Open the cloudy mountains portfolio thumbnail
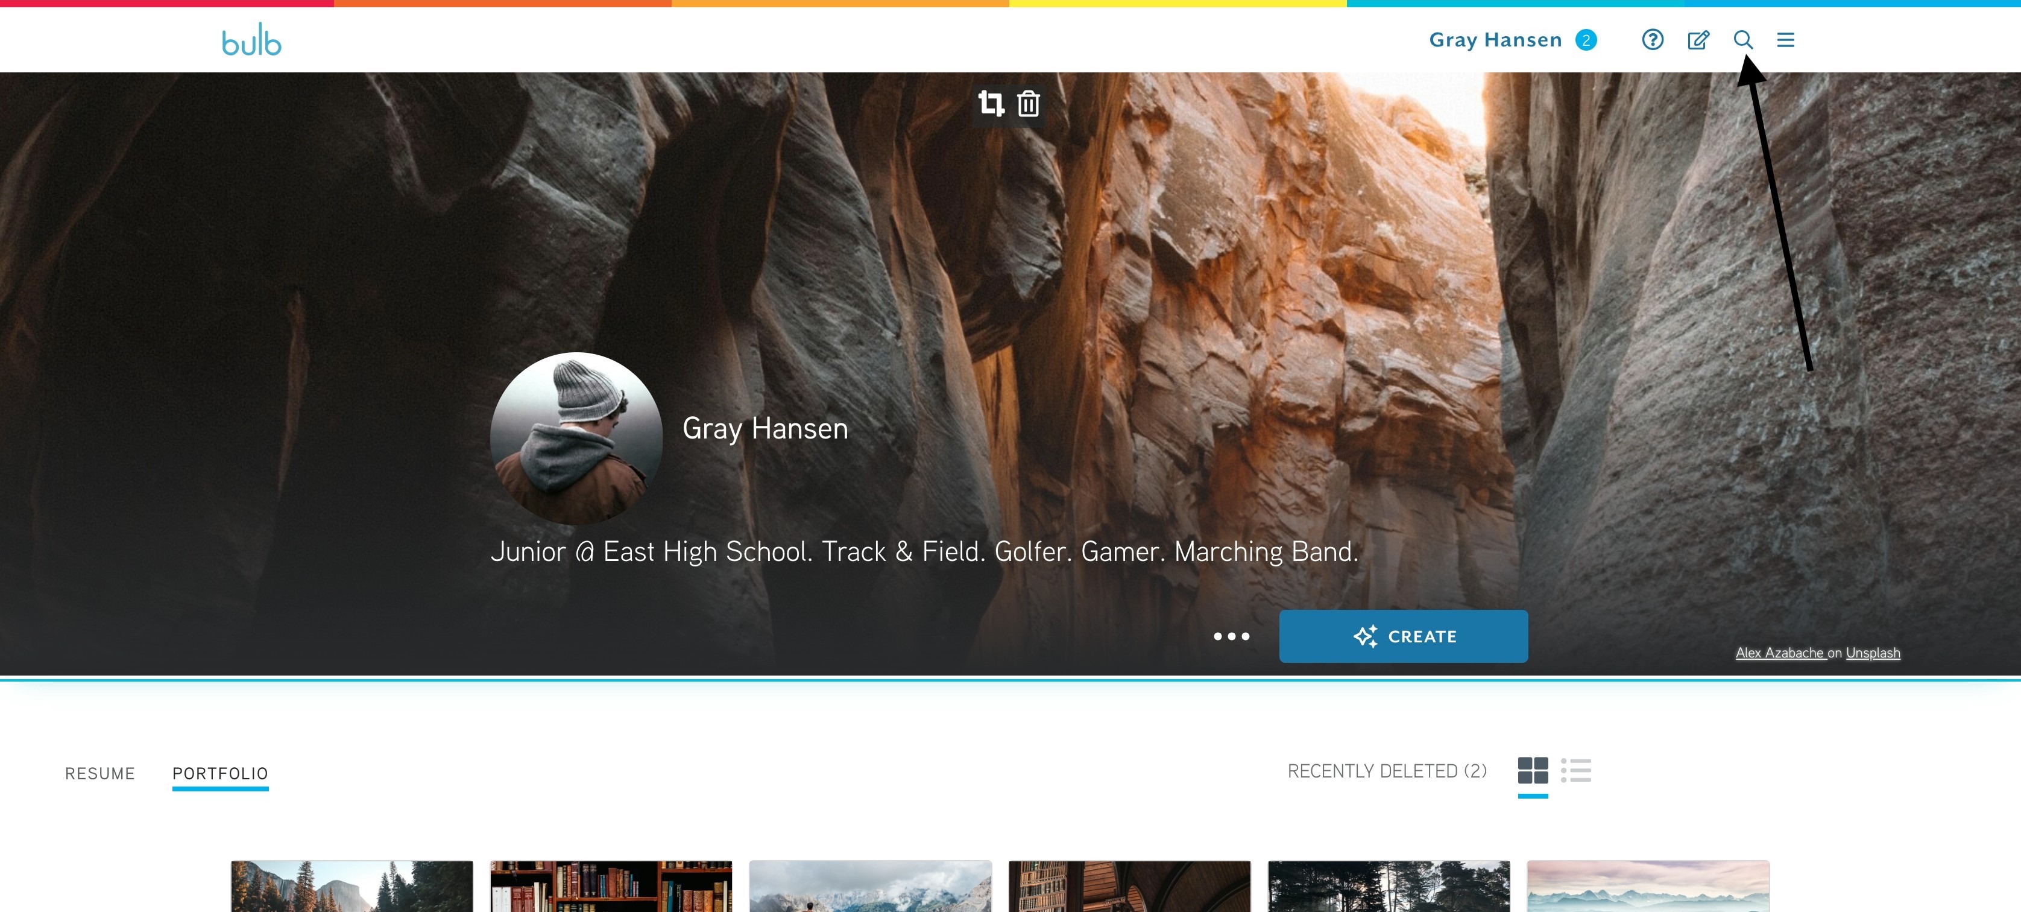The width and height of the screenshot is (2021, 912). pos(870,886)
